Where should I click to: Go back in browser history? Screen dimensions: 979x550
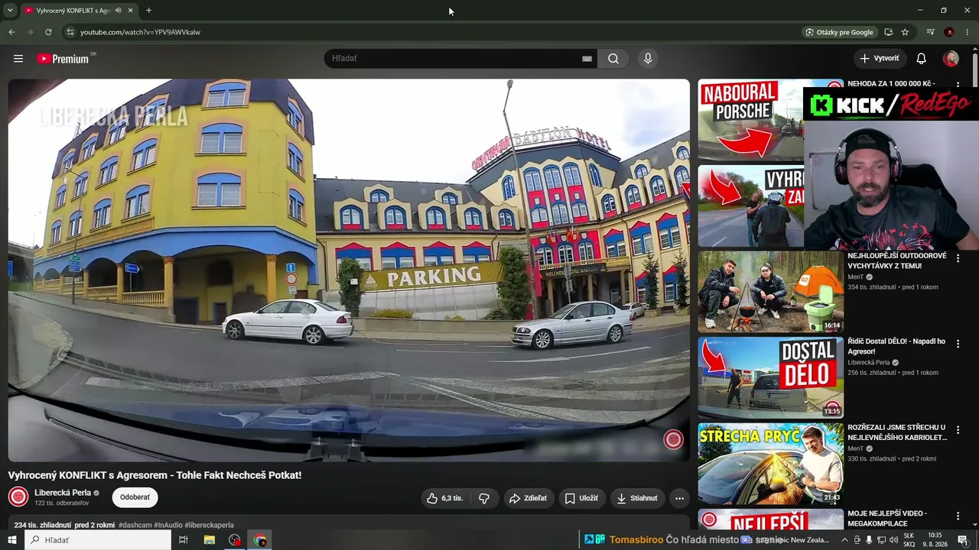11,32
